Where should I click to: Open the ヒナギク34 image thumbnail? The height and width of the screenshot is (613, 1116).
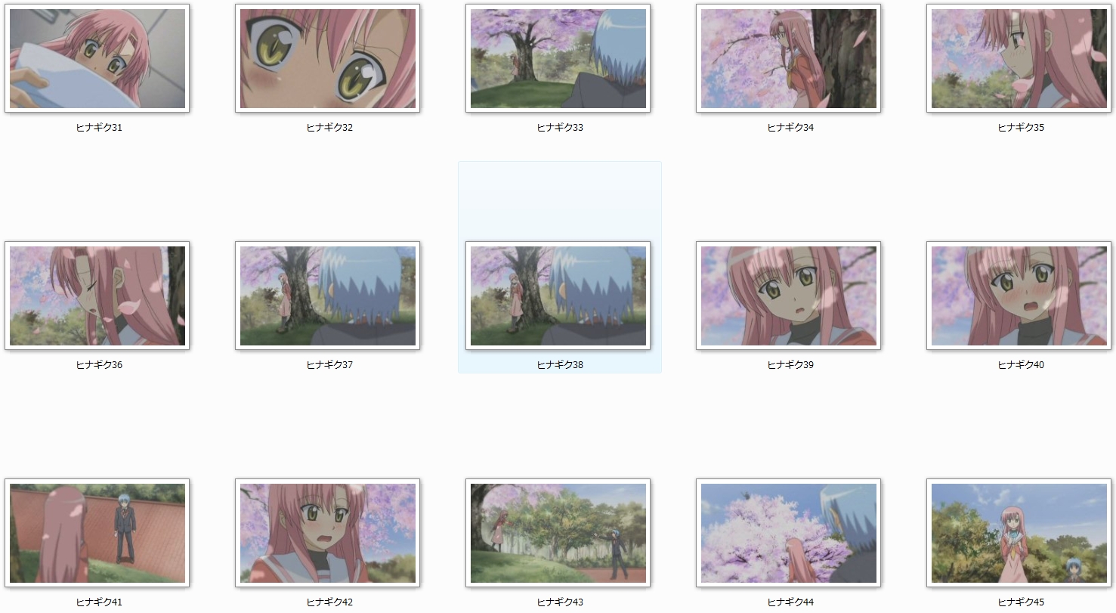[x=789, y=59]
